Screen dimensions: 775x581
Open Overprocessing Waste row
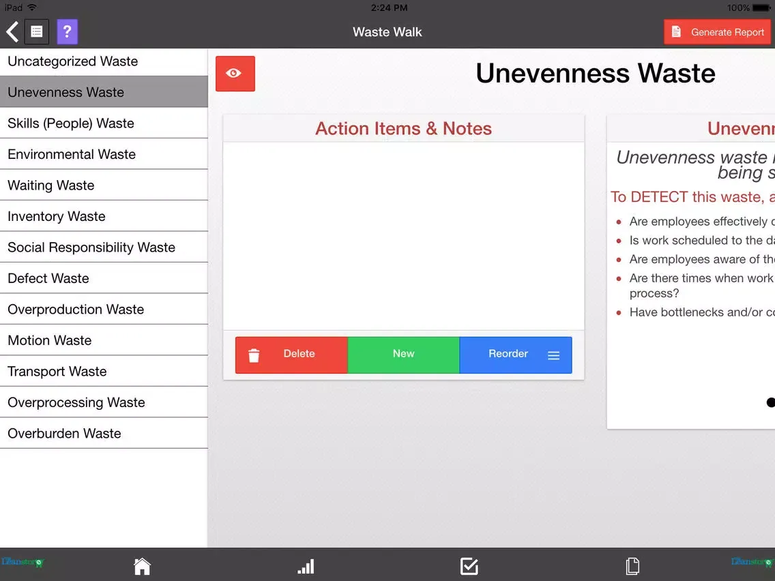[x=104, y=402]
